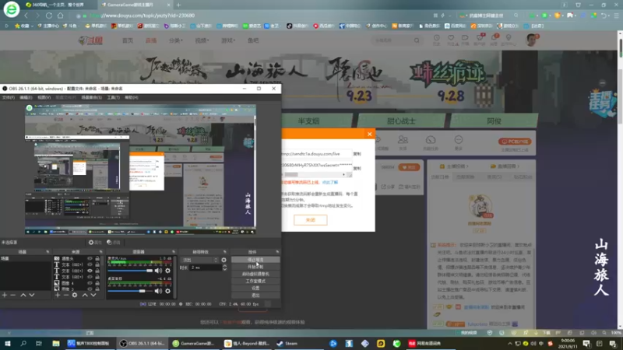Toggle lock on first 文本 (GDI+) source
Screen dimensions: 623x350
click(x=97, y=264)
